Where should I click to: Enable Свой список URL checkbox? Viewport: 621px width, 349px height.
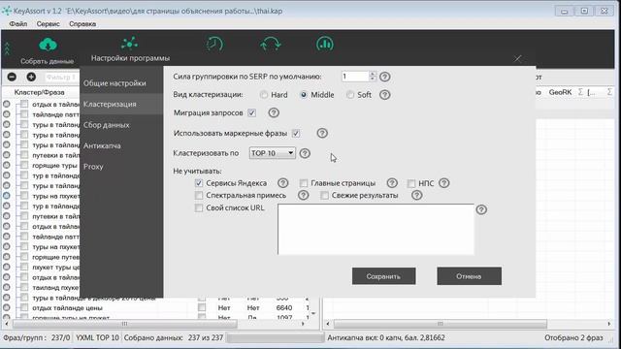point(199,208)
